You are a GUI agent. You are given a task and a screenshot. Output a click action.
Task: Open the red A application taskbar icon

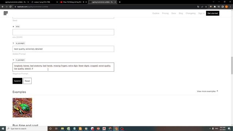click(x=104, y=128)
